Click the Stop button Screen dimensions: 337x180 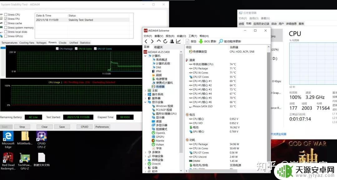pos(22,127)
